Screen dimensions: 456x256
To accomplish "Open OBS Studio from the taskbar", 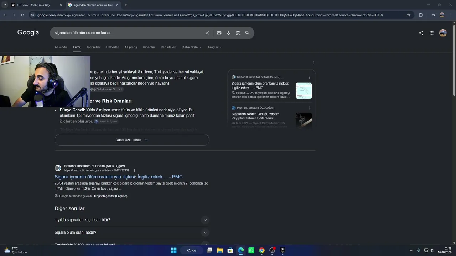I will click(272, 250).
